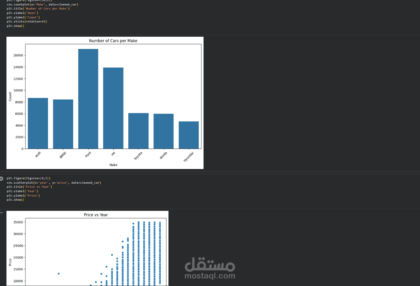Click the Hyundai bar in the bar chart

pyautogui.click(x=189, y=135)
